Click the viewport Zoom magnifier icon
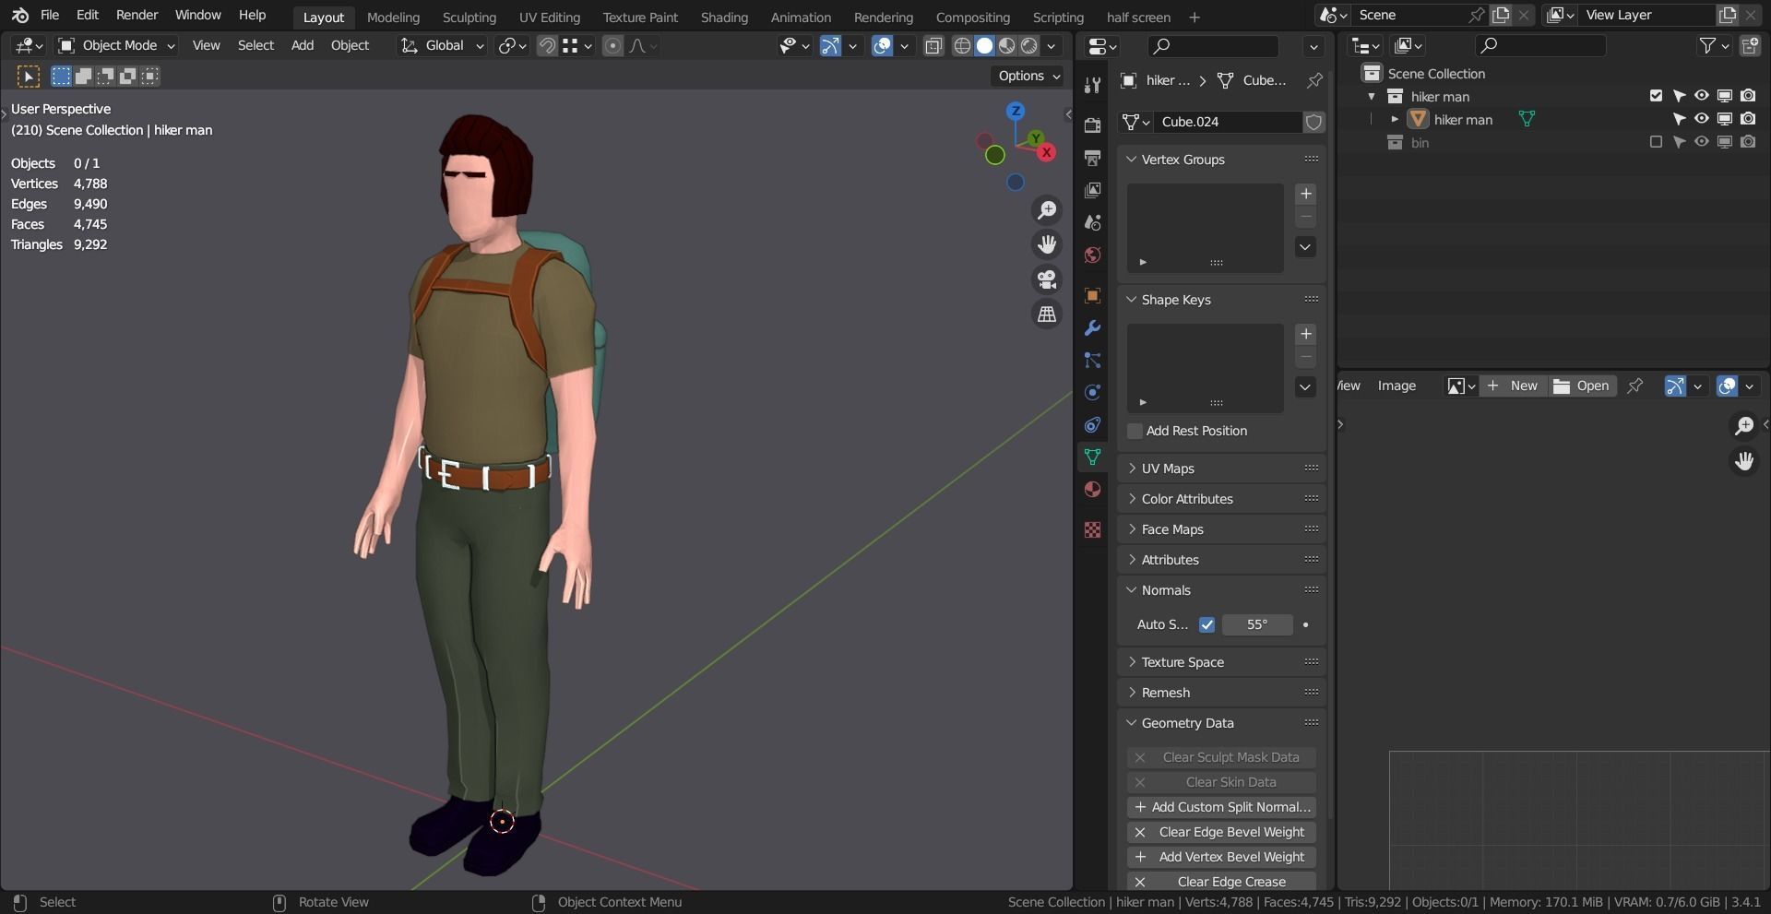 [x=1047, y=210]
